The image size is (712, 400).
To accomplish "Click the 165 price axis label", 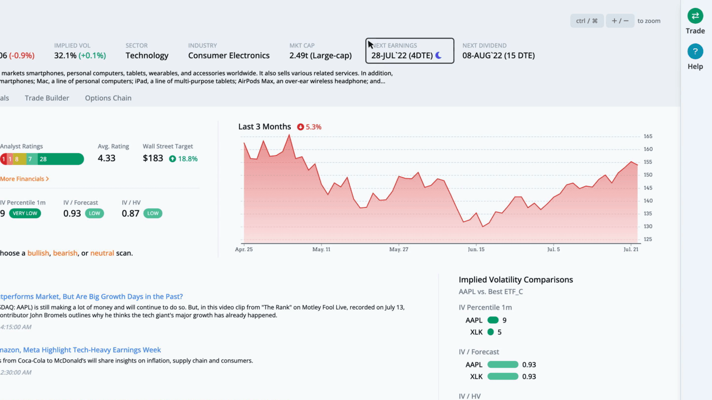I will pos(648,136).
